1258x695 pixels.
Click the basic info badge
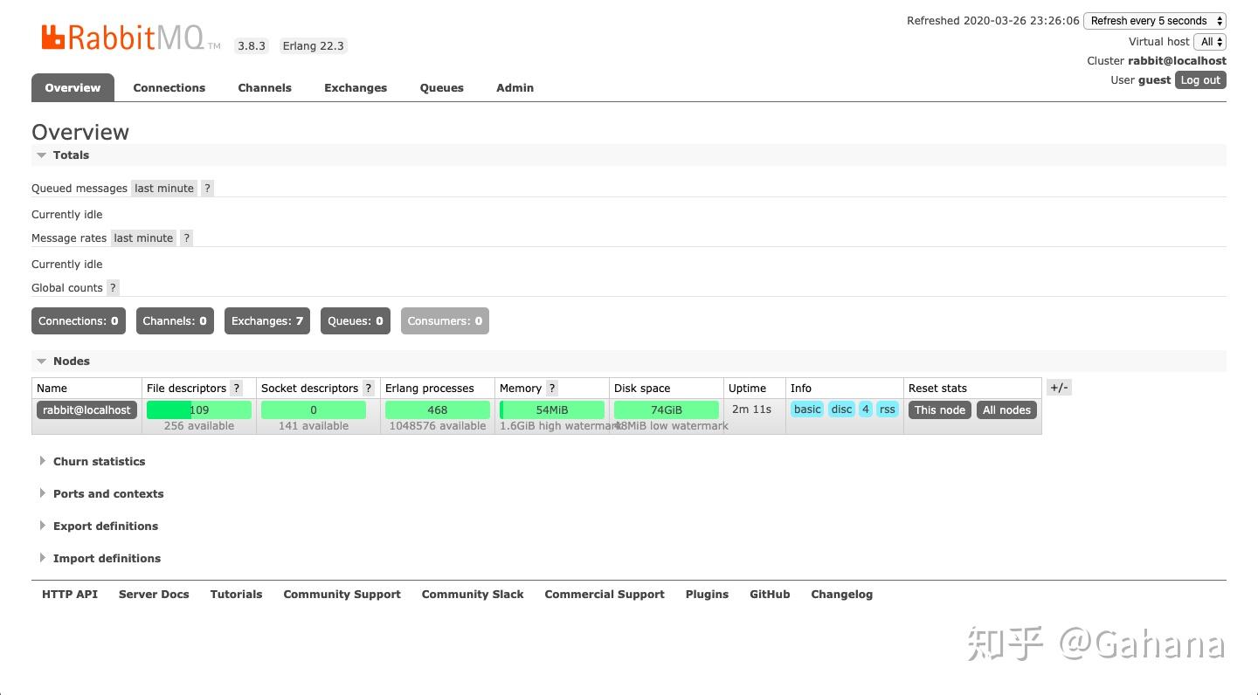[x=806, y=409]
